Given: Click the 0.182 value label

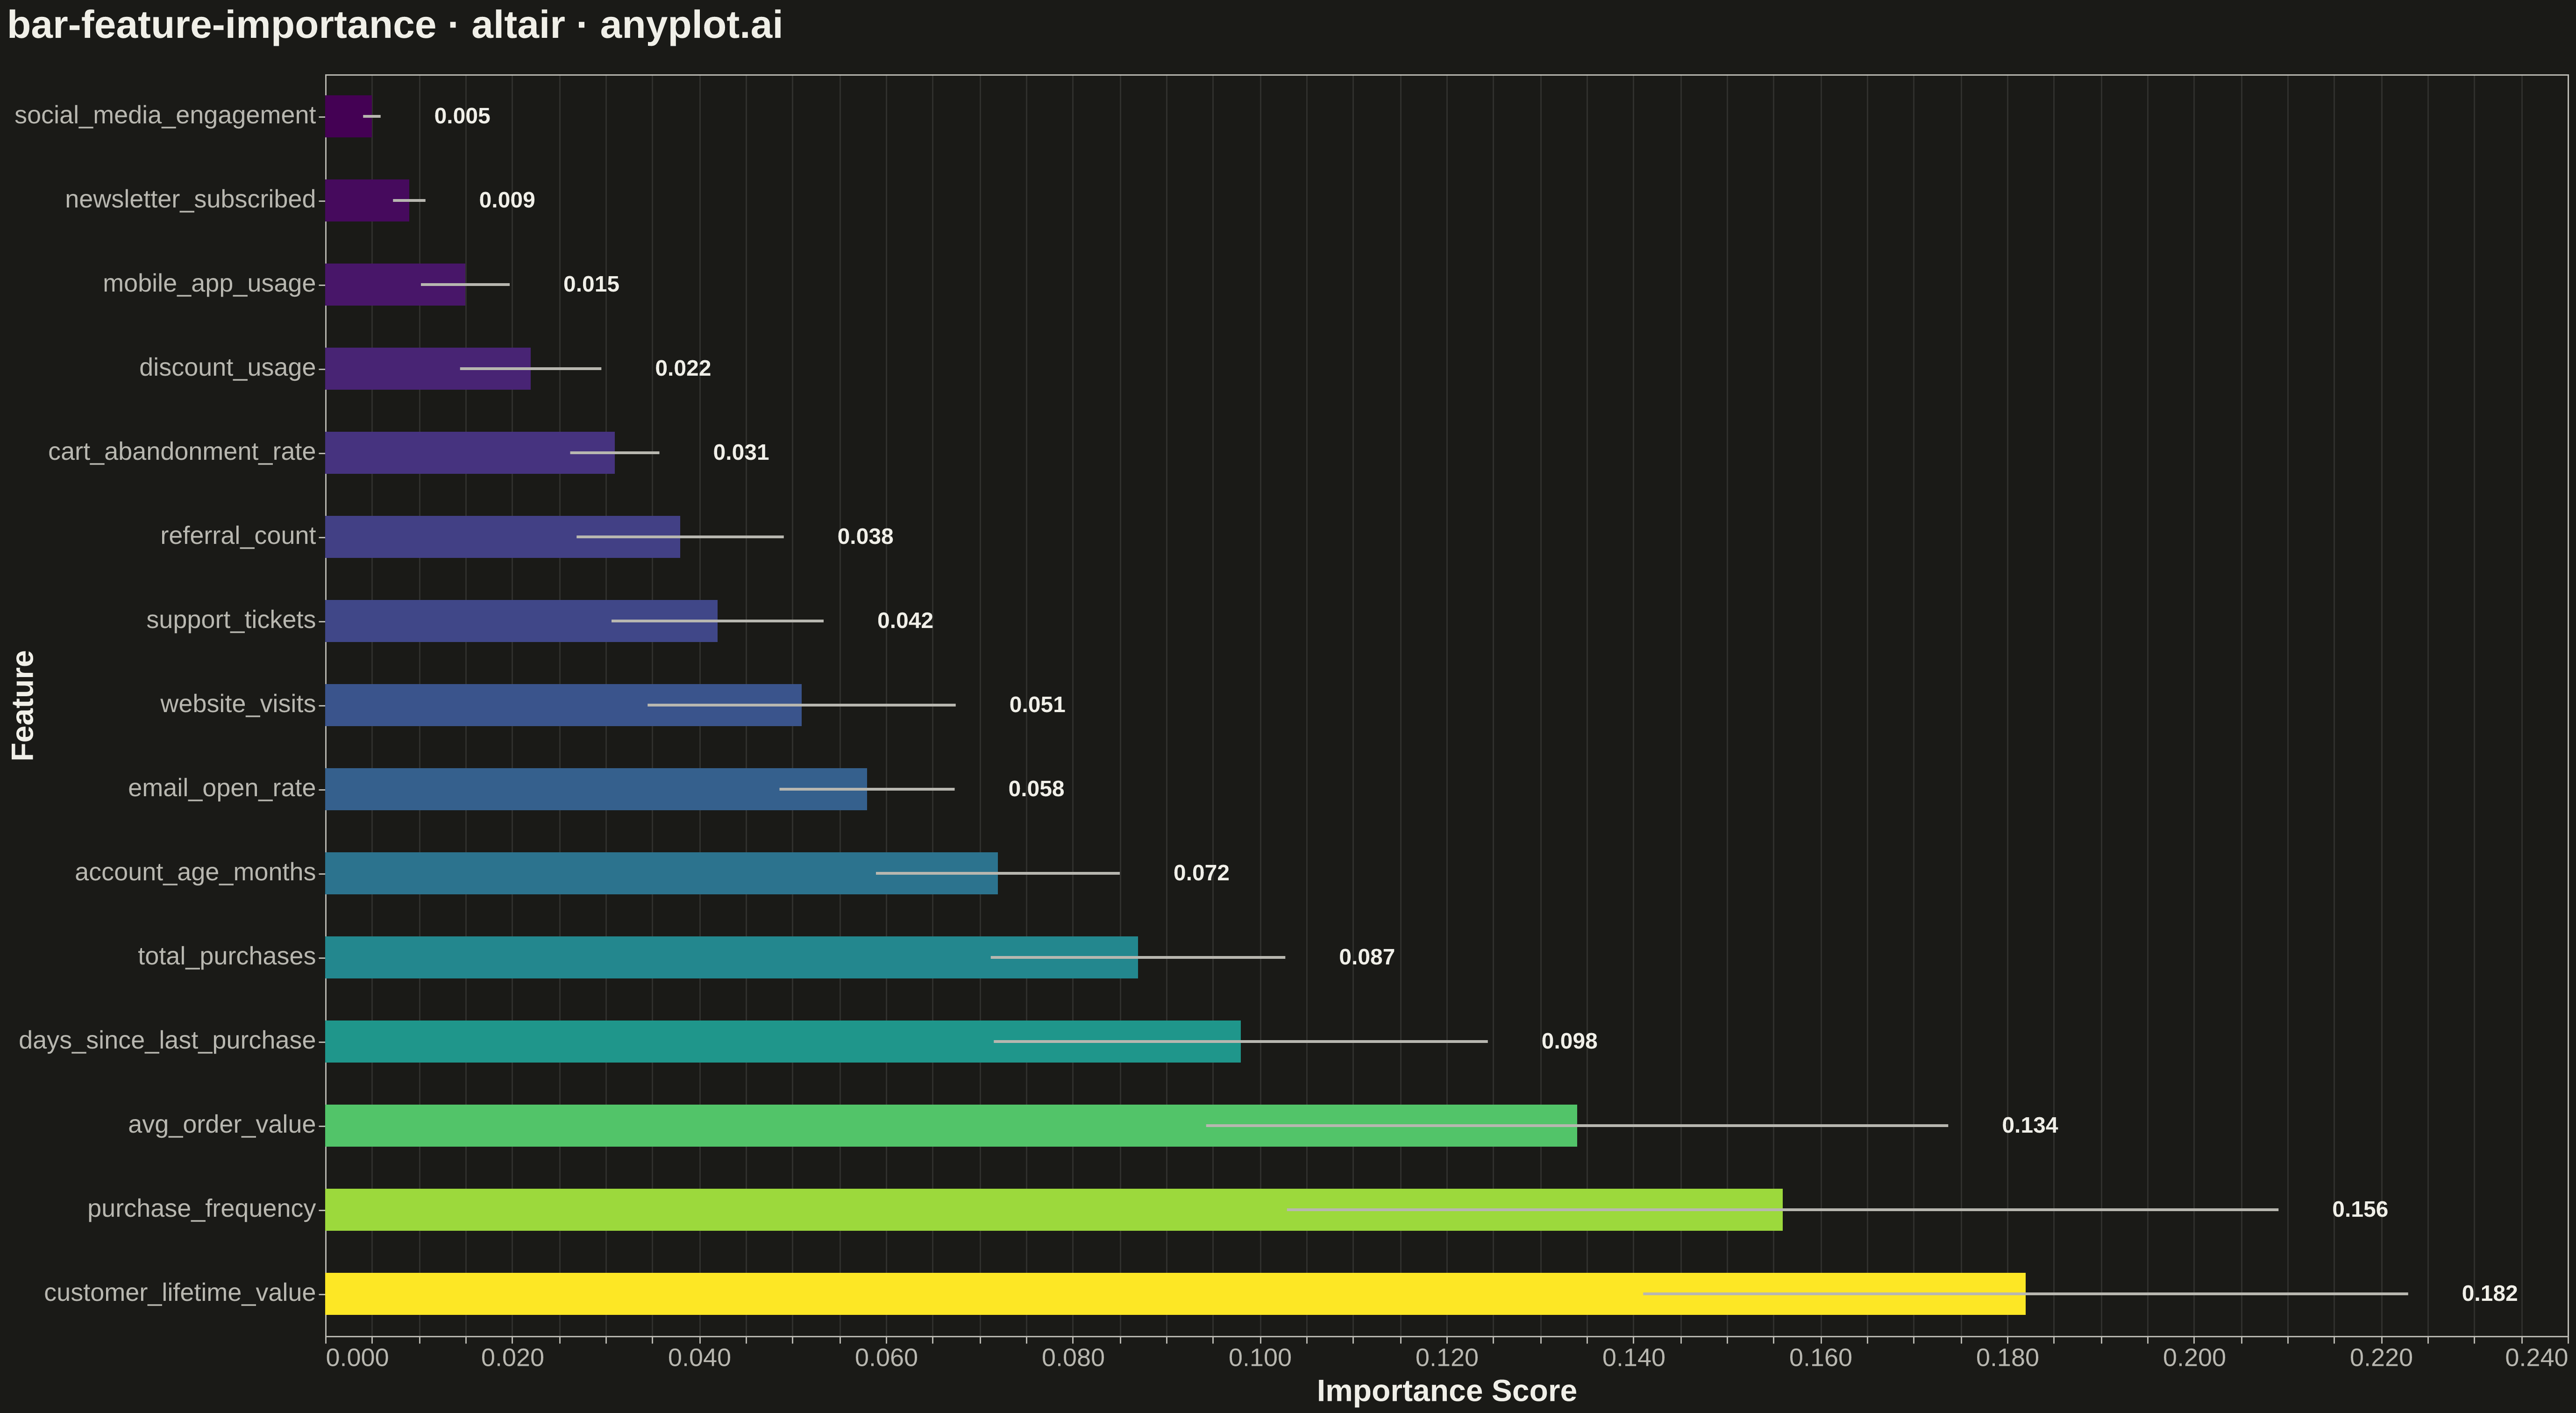Looking at the screenshot, I should 2489,1293.
